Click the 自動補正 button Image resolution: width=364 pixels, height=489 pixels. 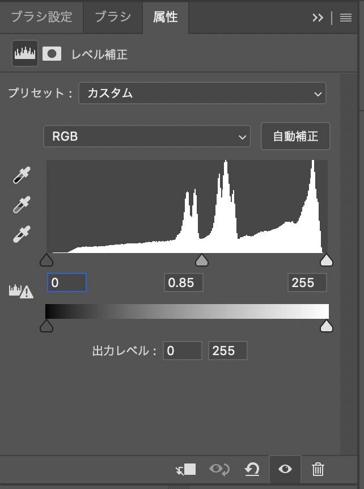point(295,137)
